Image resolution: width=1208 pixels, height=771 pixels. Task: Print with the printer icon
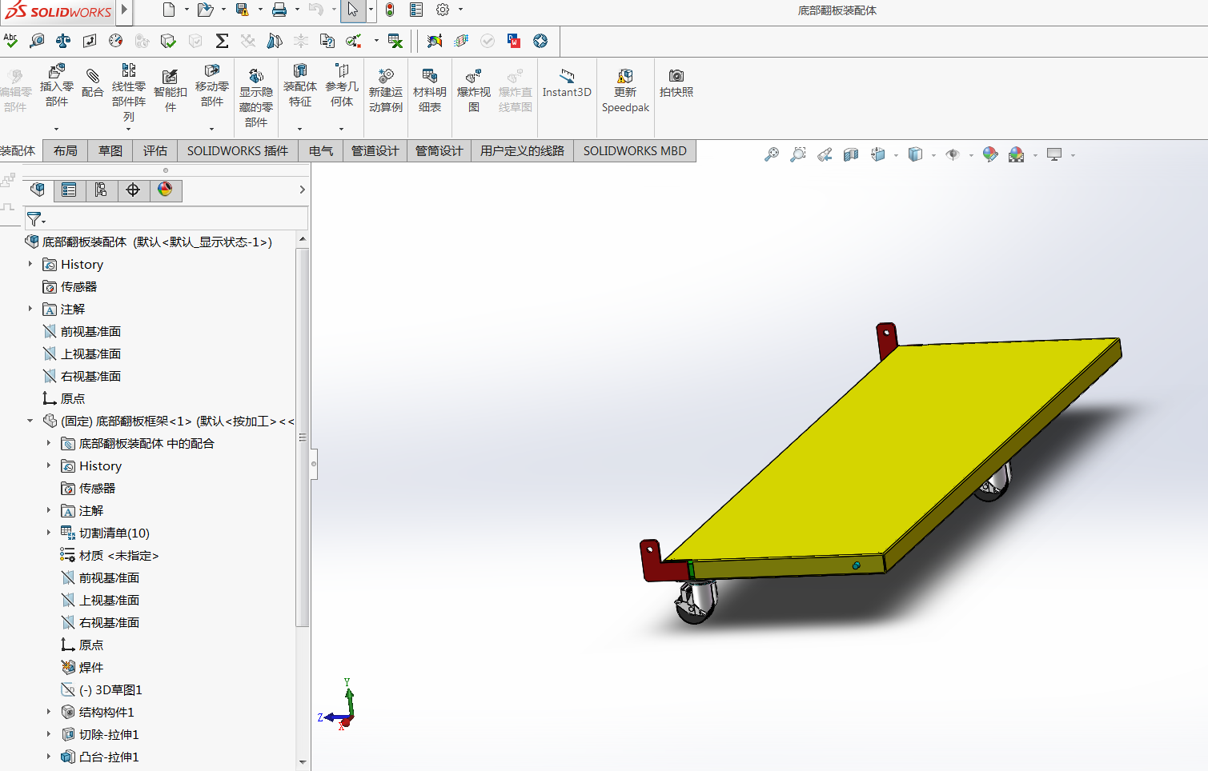pyautogui.click(x=279, y=10)
